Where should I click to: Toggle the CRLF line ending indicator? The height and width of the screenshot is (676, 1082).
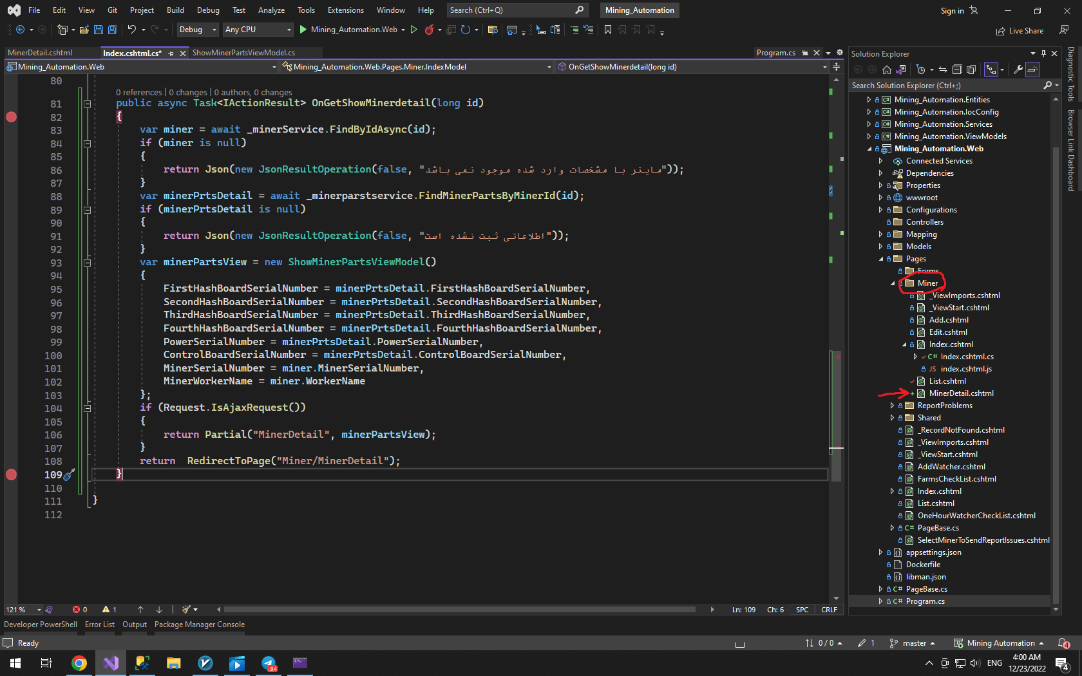pos(829,609)
